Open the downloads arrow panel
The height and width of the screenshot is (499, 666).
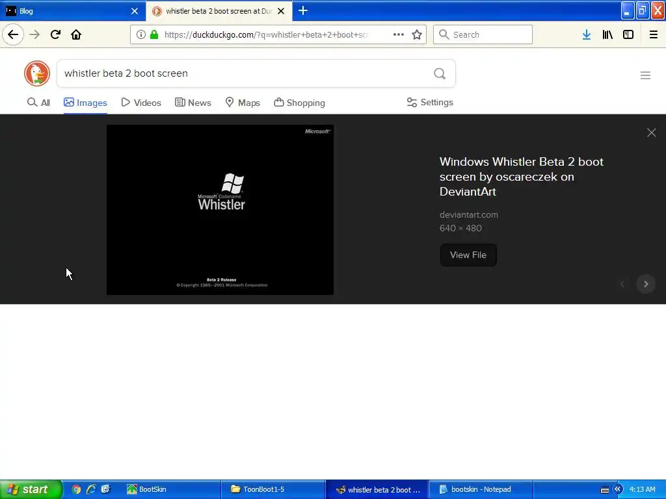587,34
